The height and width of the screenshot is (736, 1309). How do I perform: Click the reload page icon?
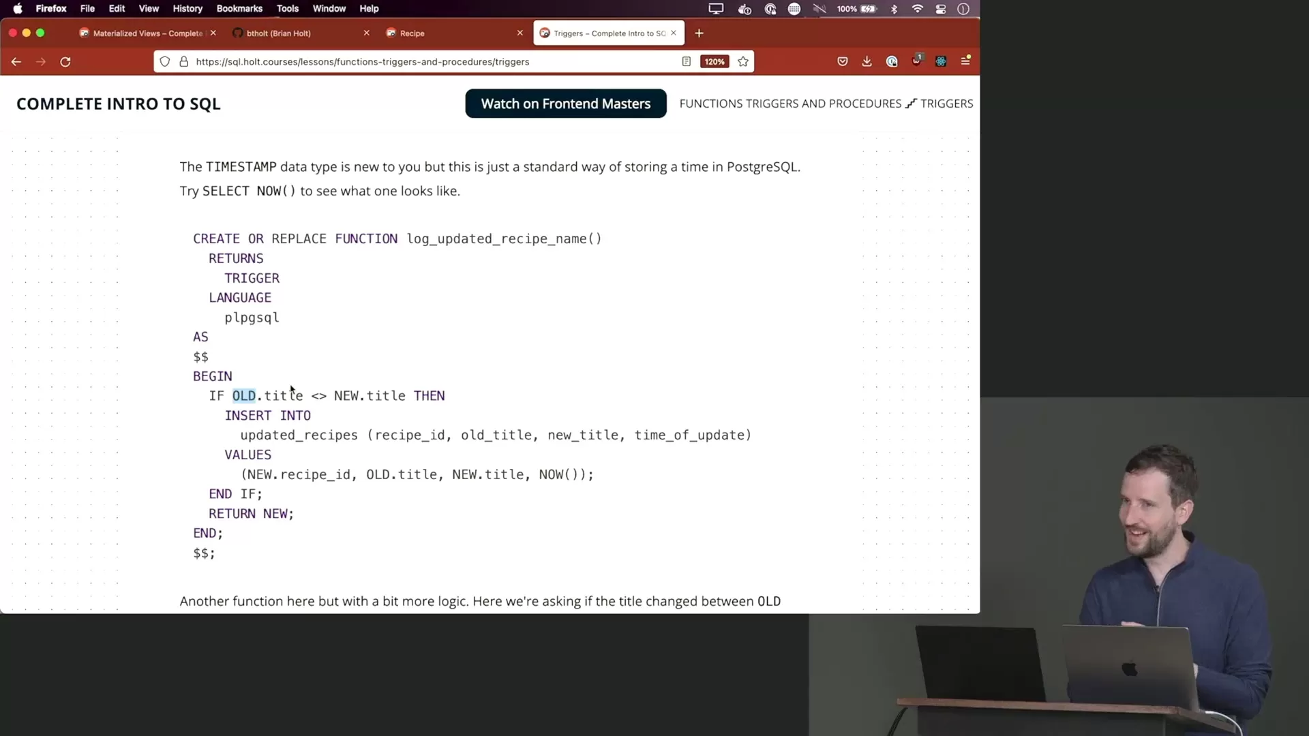65,61
